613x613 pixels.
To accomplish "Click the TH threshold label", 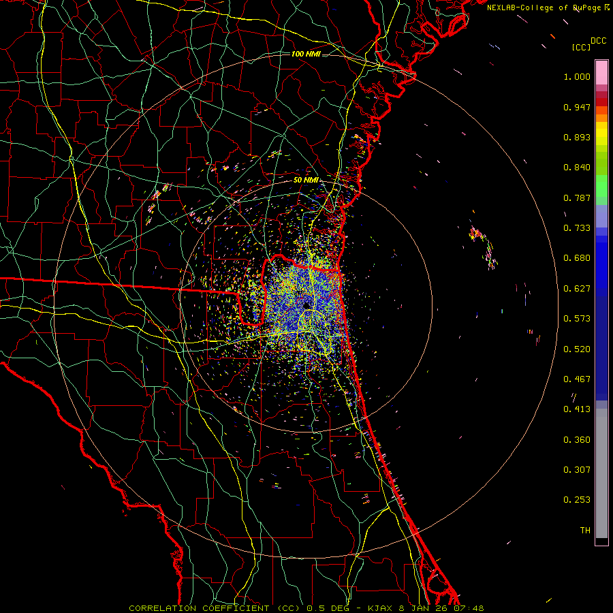I will coord(585,531).
